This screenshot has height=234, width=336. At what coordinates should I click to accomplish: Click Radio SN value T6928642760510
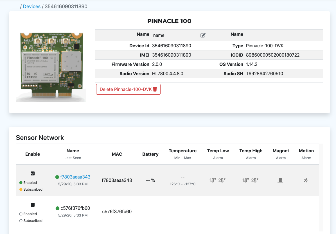[265, 73]
